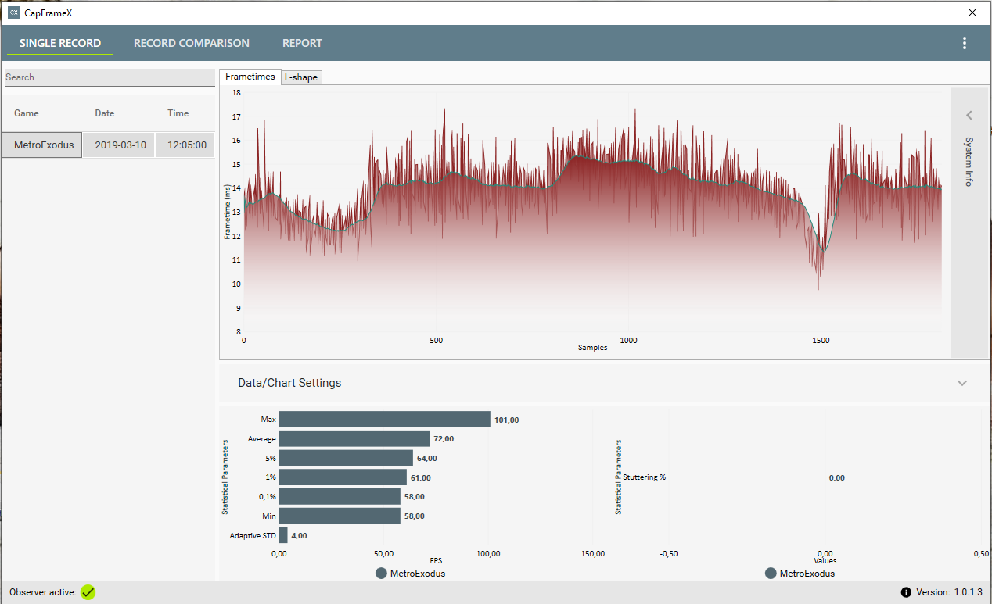Click the Average FPS bar
The height and width of the screenshot is (604, 992).
(354, 438)
